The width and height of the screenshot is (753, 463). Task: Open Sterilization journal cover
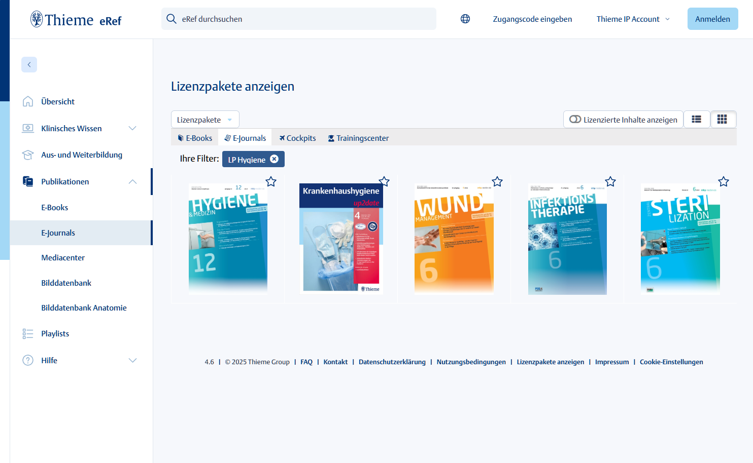click(x=680, y=239)
